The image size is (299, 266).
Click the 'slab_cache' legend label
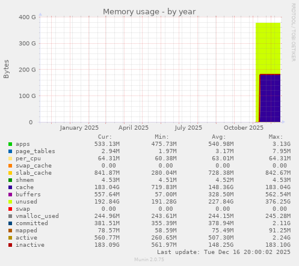34,173
